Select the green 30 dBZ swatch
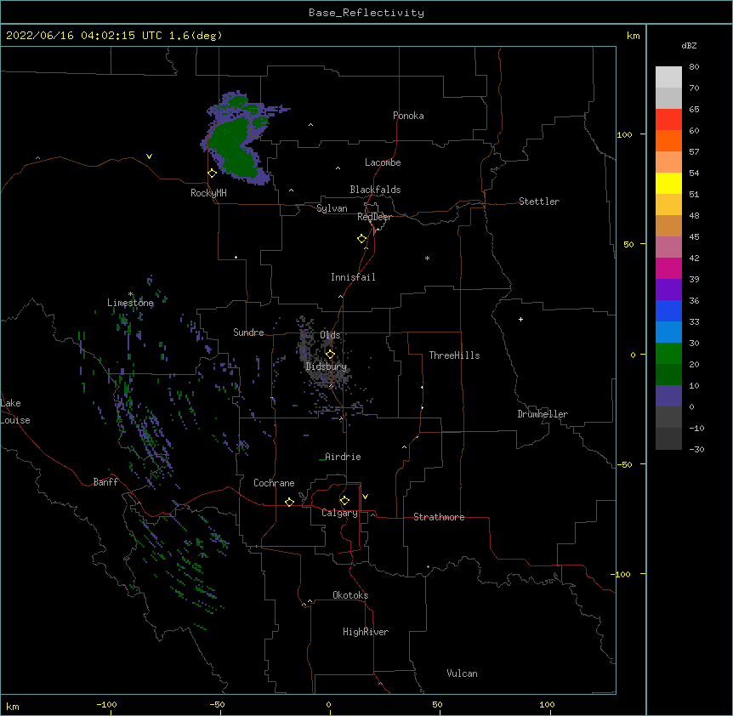733x716 pixels. point(668,354)
